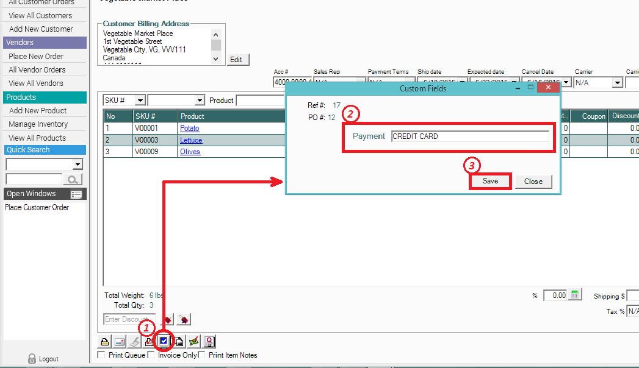Check the Print Item Notes option

point(202,355)
